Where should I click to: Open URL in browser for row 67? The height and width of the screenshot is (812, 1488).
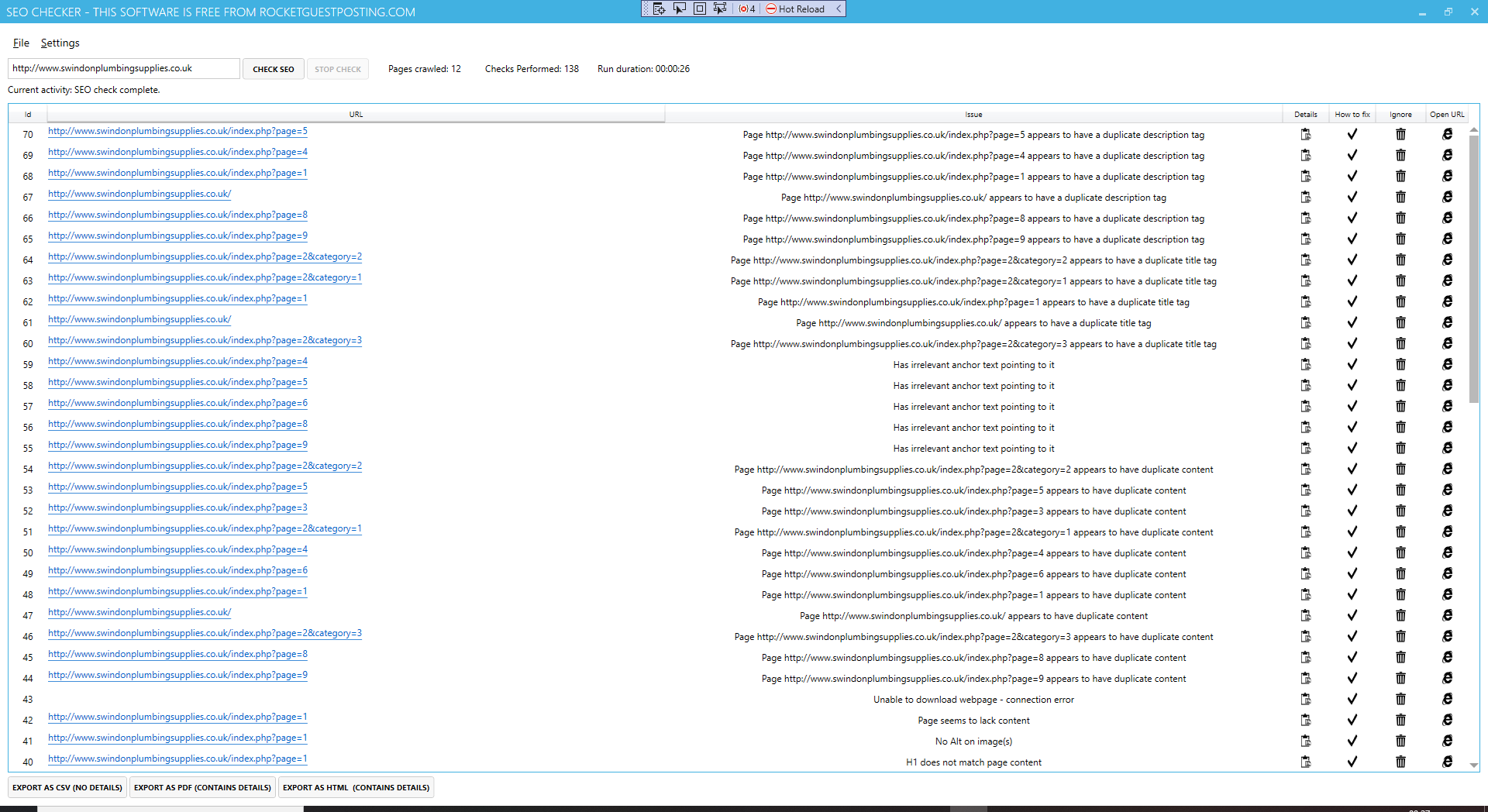pyautogui.click(x=1447, y=198)
